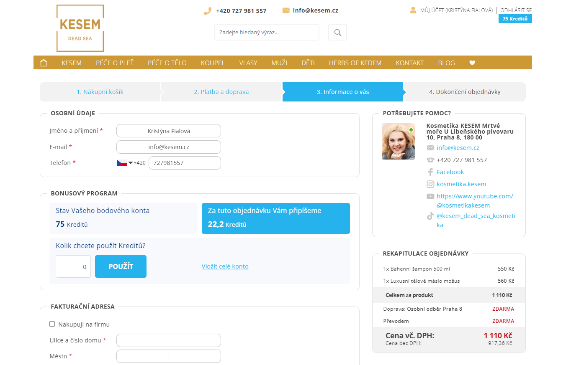Go to homepage via house icon
Viewport: 571px width, 365px height.
44,63
